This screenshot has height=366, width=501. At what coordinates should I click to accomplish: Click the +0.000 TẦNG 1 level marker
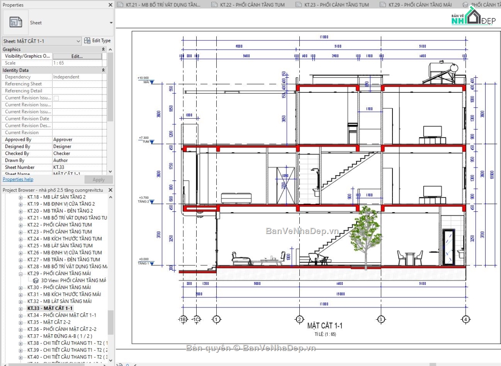146,261
